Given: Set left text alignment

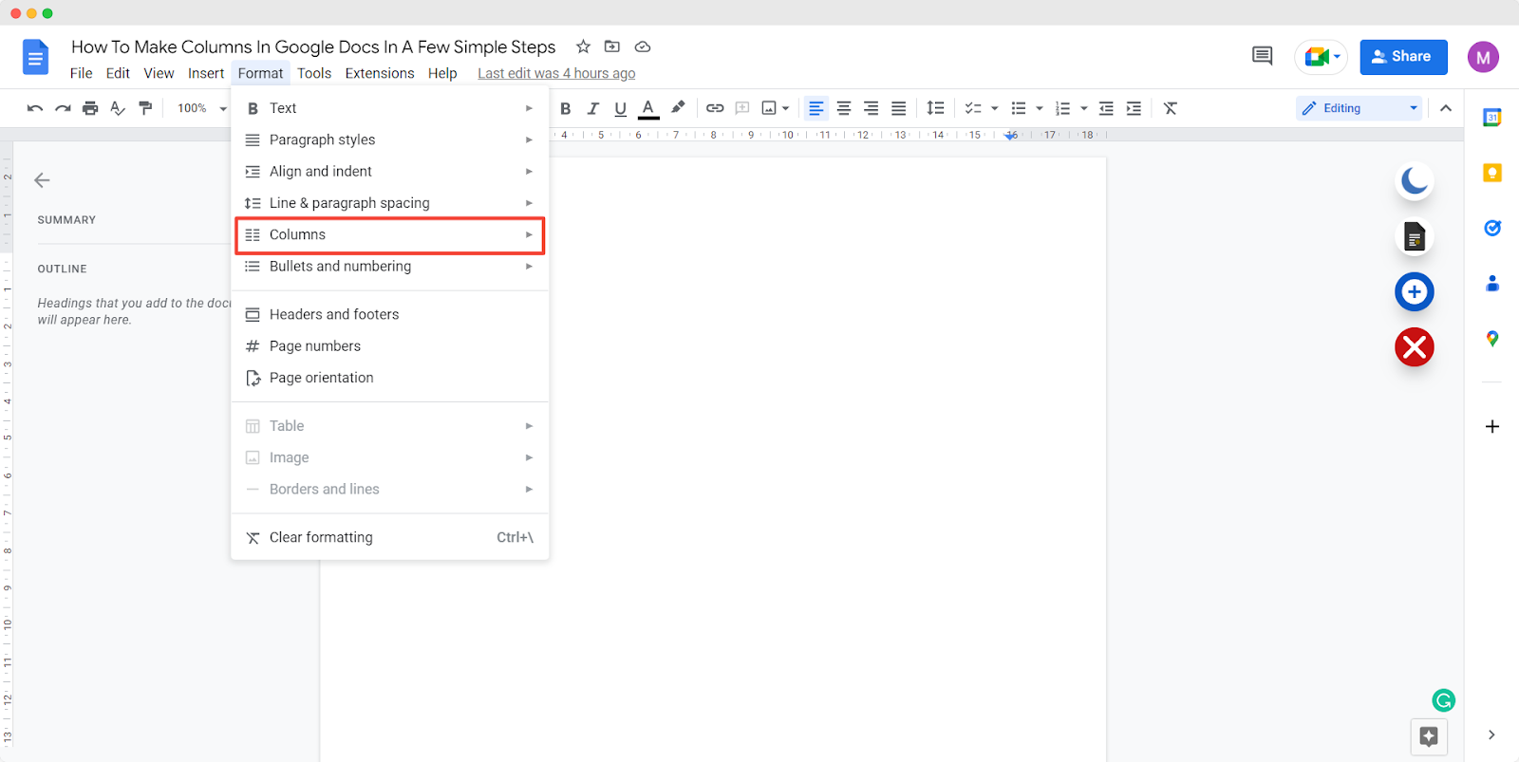Looking at the screenshot, I should click(816, 108).
